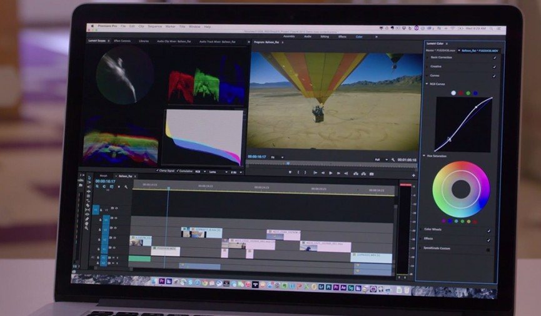Click the Mark Out bracket button

pyautogui.click(x=305, y=172)
